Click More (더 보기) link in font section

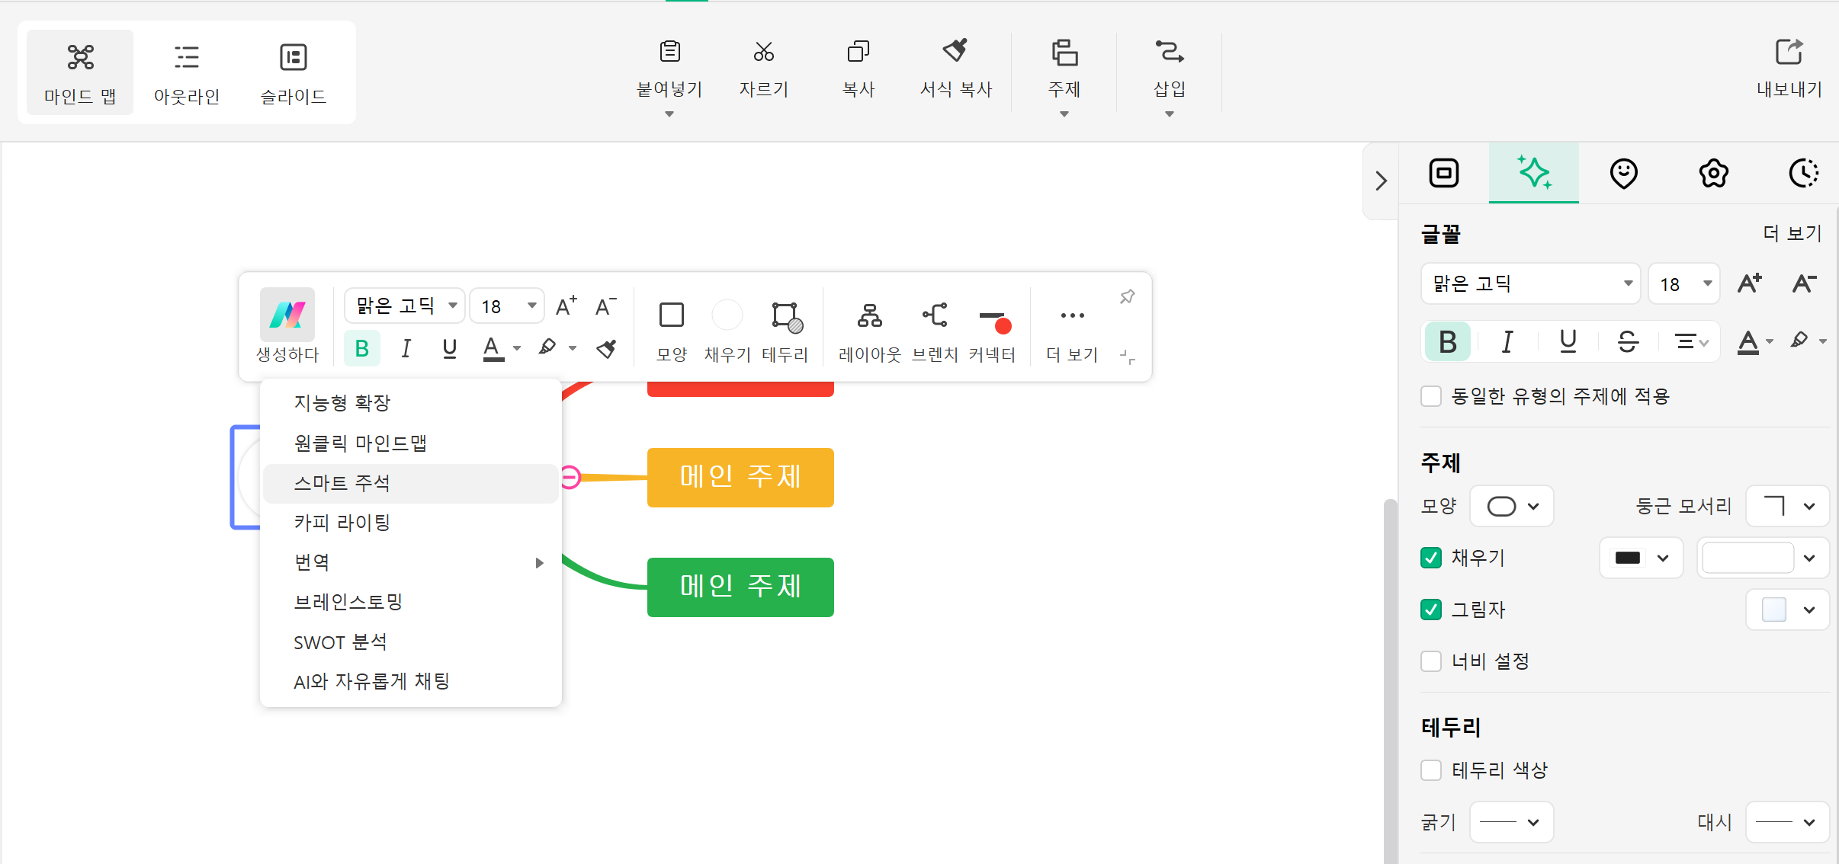pos(1792,233)
